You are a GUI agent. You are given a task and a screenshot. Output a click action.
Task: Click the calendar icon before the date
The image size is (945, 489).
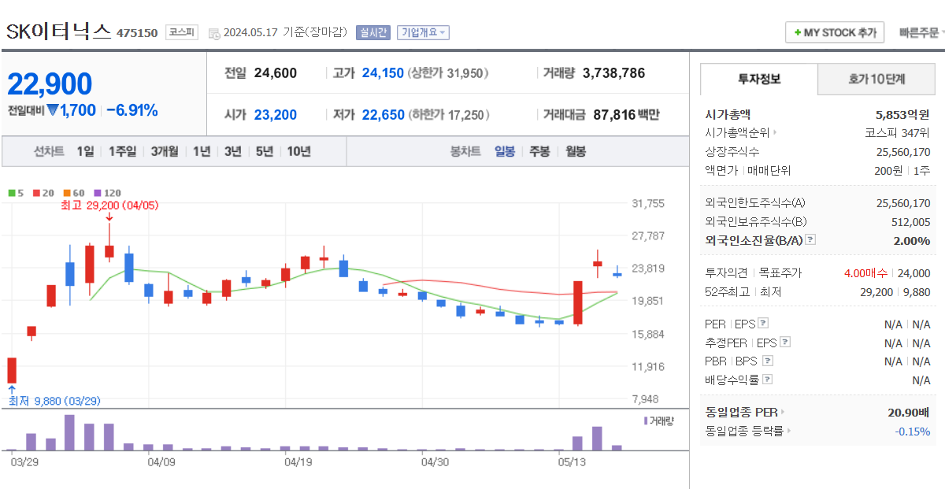(x=214, y=33)
